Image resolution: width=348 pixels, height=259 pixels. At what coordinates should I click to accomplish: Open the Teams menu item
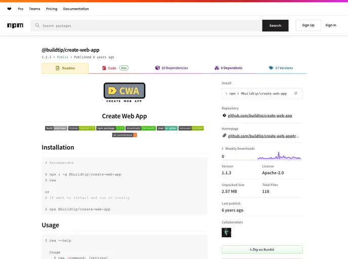[x=34, y=9]
